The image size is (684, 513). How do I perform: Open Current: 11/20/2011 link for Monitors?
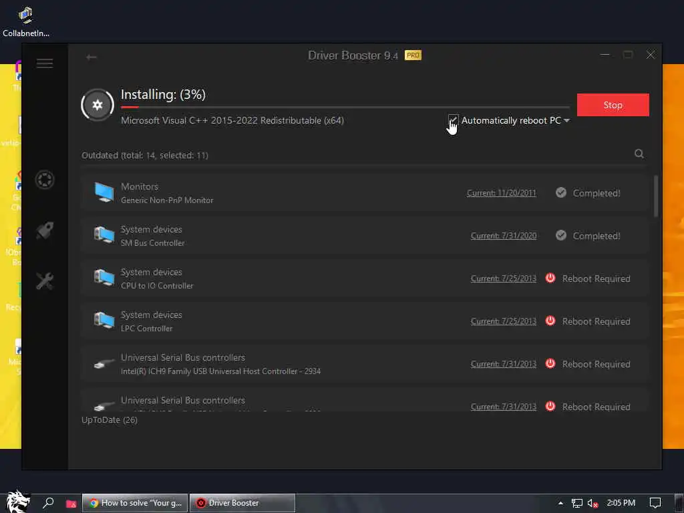coord(501,193)
